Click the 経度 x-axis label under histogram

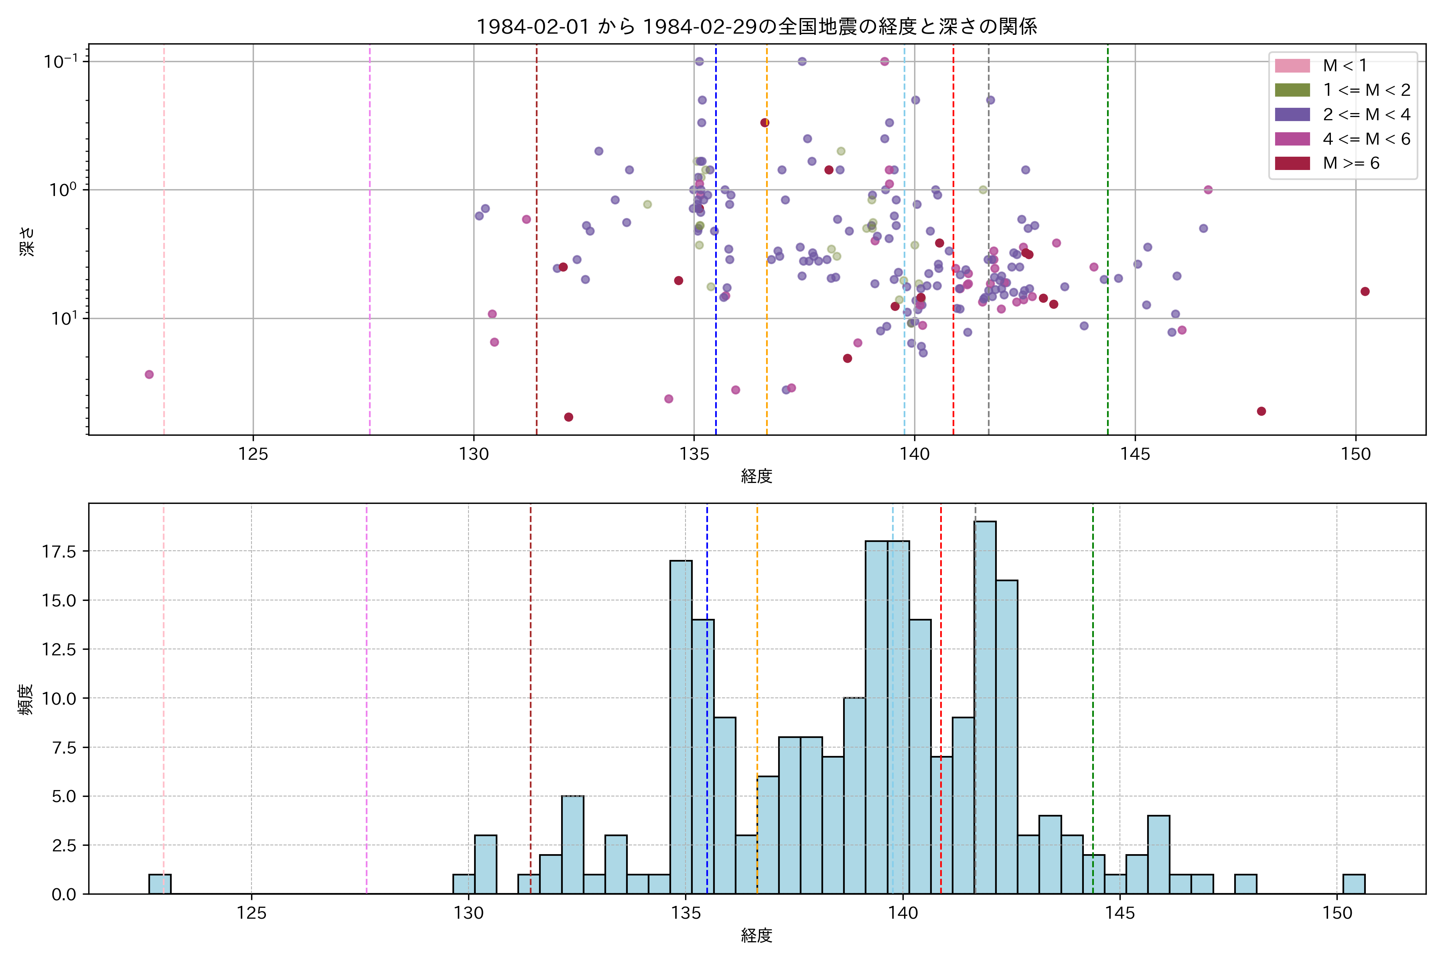756,936
